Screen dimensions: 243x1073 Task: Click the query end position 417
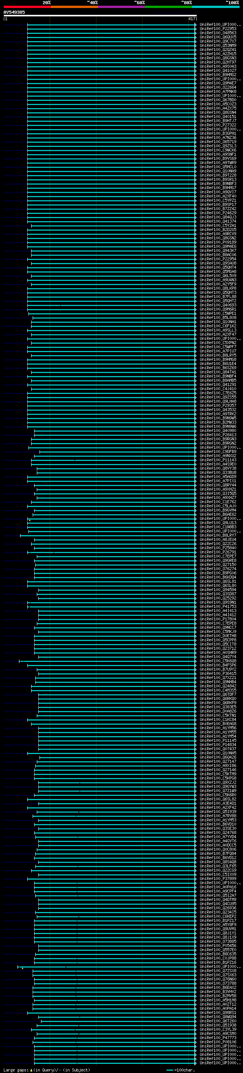point(191,19)
